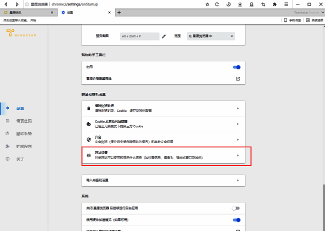Screen dimensions: 325x231
Task: Open the hamburger main menu
Action: tap(286, 4)
